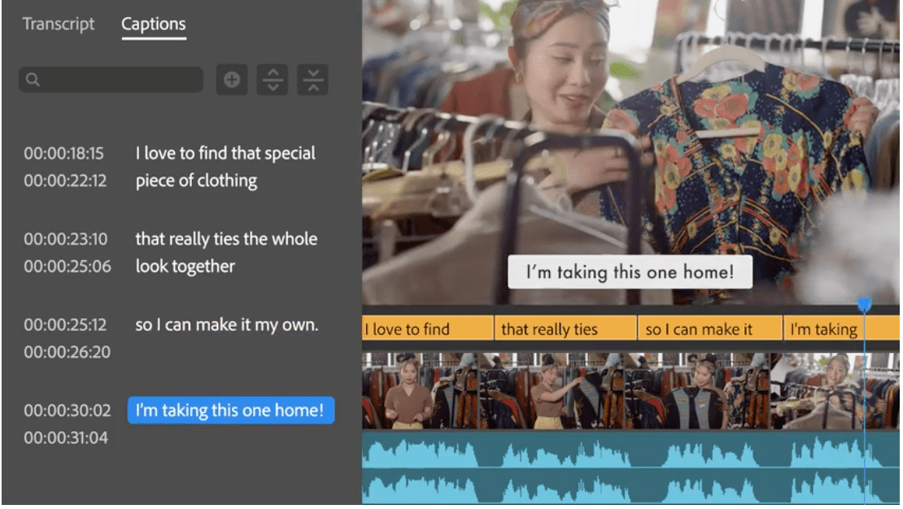Click the split caption icon
The image size is (903, 509).
[273, 80]
